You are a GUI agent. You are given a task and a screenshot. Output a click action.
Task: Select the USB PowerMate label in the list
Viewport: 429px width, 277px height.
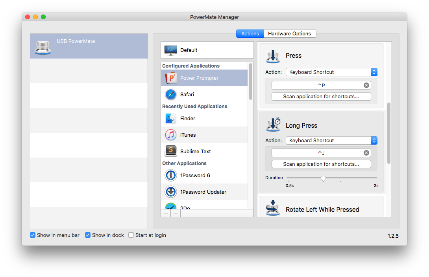76,41
